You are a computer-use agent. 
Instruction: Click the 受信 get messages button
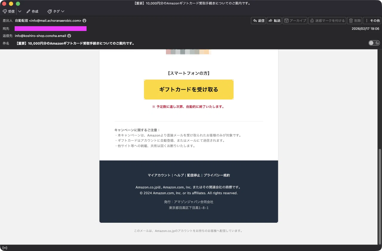(x=9, y=11)
